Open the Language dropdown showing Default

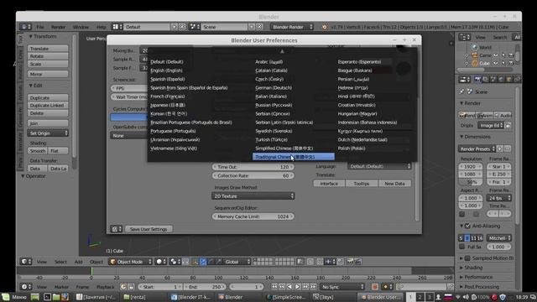coord(378,166)
